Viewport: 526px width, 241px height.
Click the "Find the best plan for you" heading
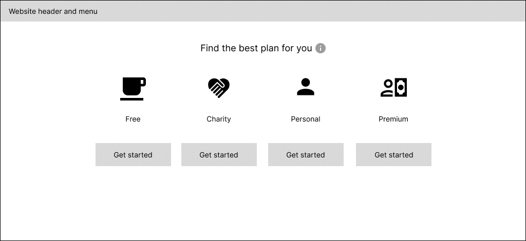(x=256, y=48)
